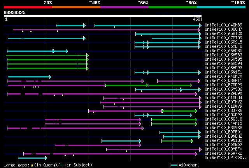Select the UniRef100_B0THV2 label
249x168 pixels.
(x=223, y=102)
